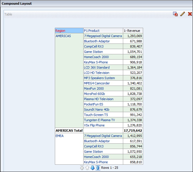Click revenue value 1,364,184

point(135,67)
